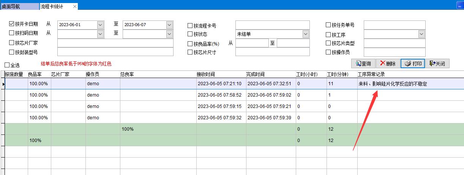Click the 查询 search button
The width and height of the screenshot is (464, 175).
(x=363, y=64)
